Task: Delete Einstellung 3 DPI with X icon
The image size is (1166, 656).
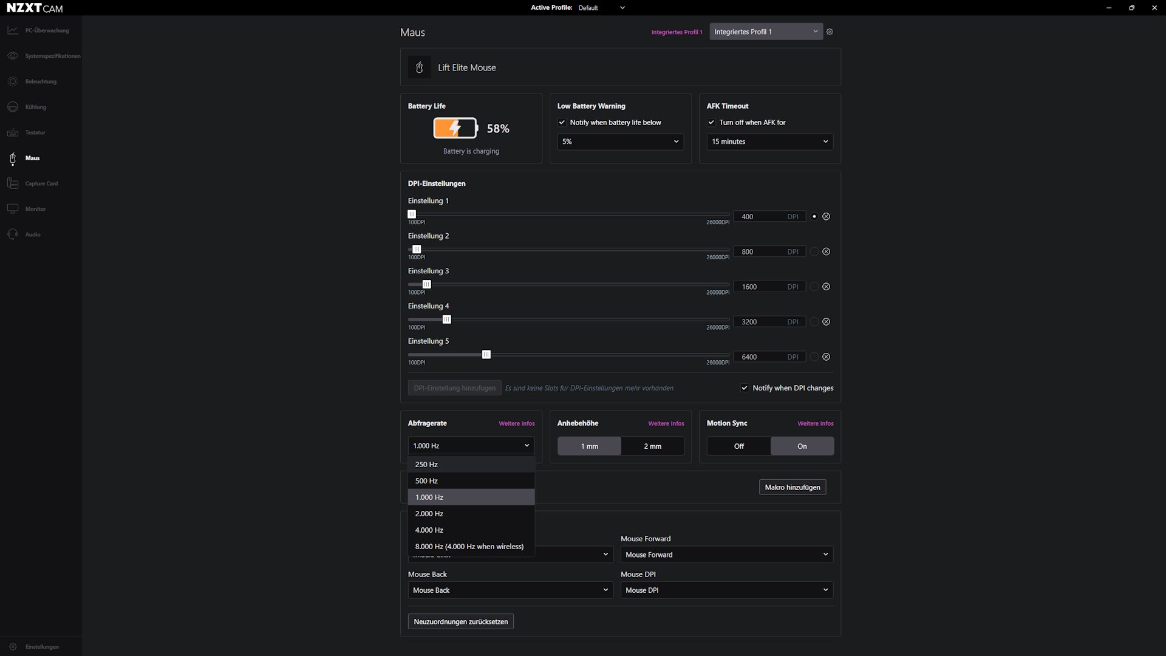Action: (827, 287)
